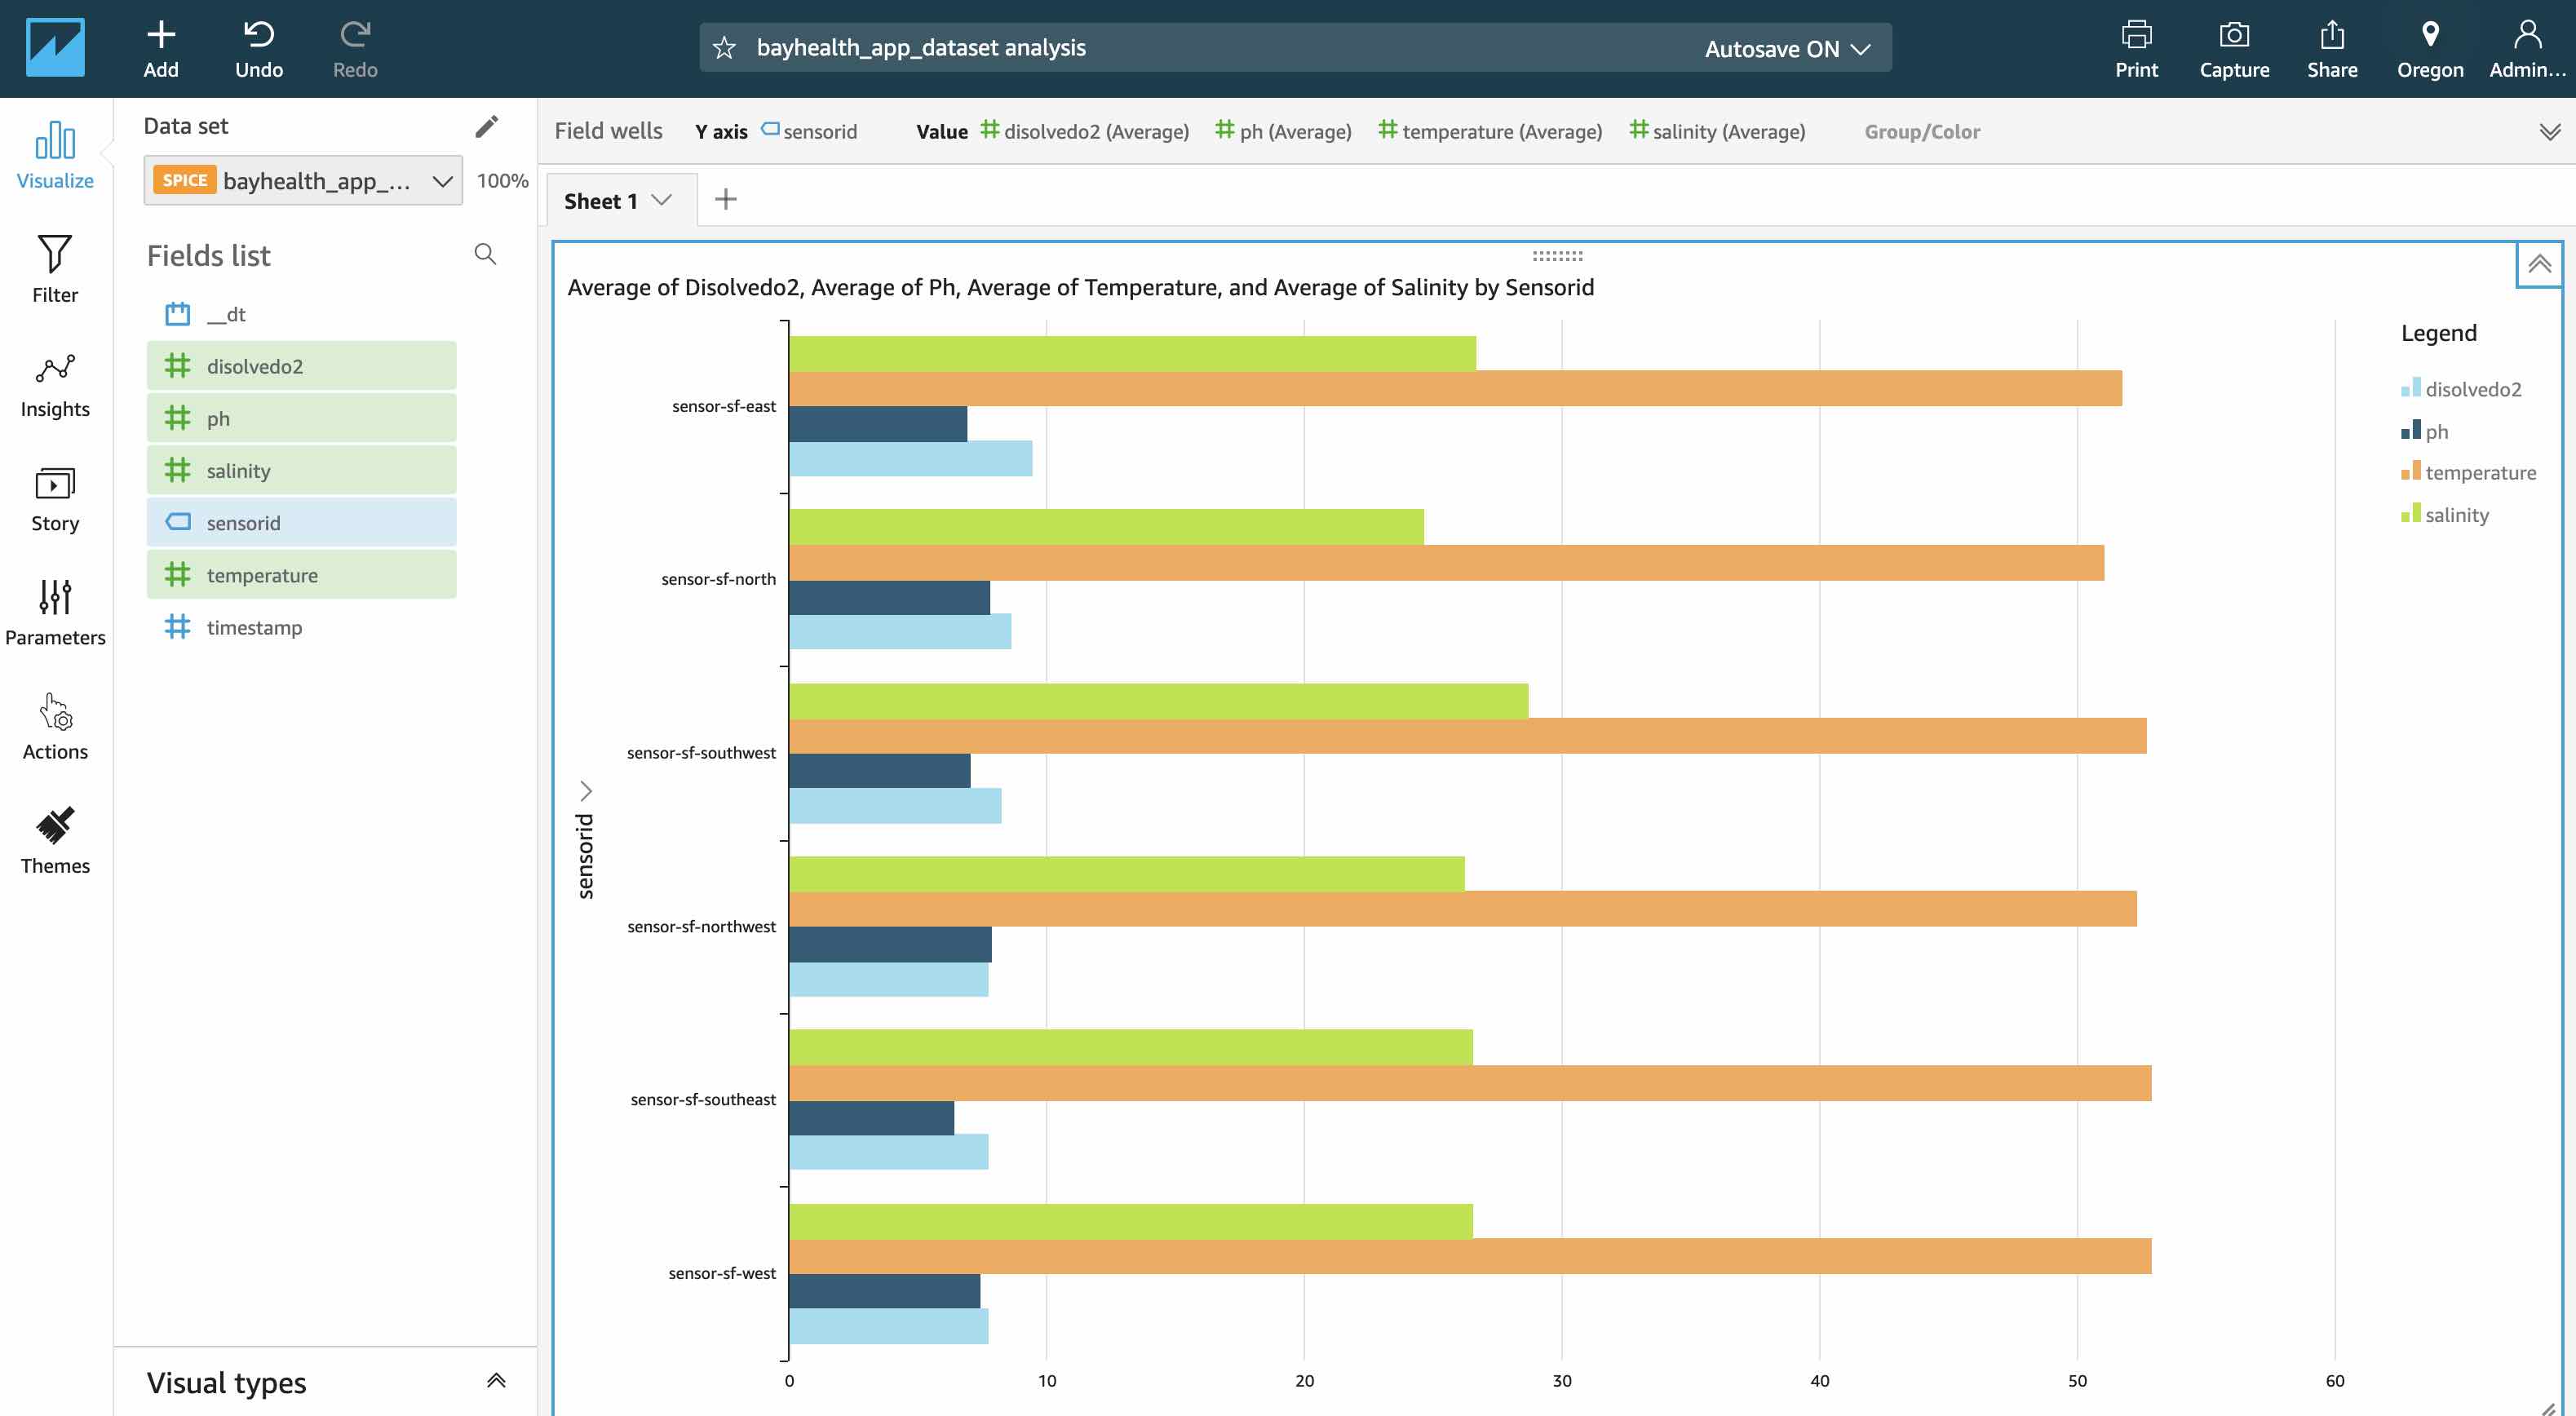Viewport: 2576px width, 1416px height.
Task: Toggle the Autosave ON setting
Action: point(1786,49)
